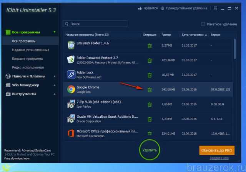Click the Chrome version 57.0.2987.133 cell
Image resolution: width=246 pixels, height=172 pixels.
(x=220, y=90)
